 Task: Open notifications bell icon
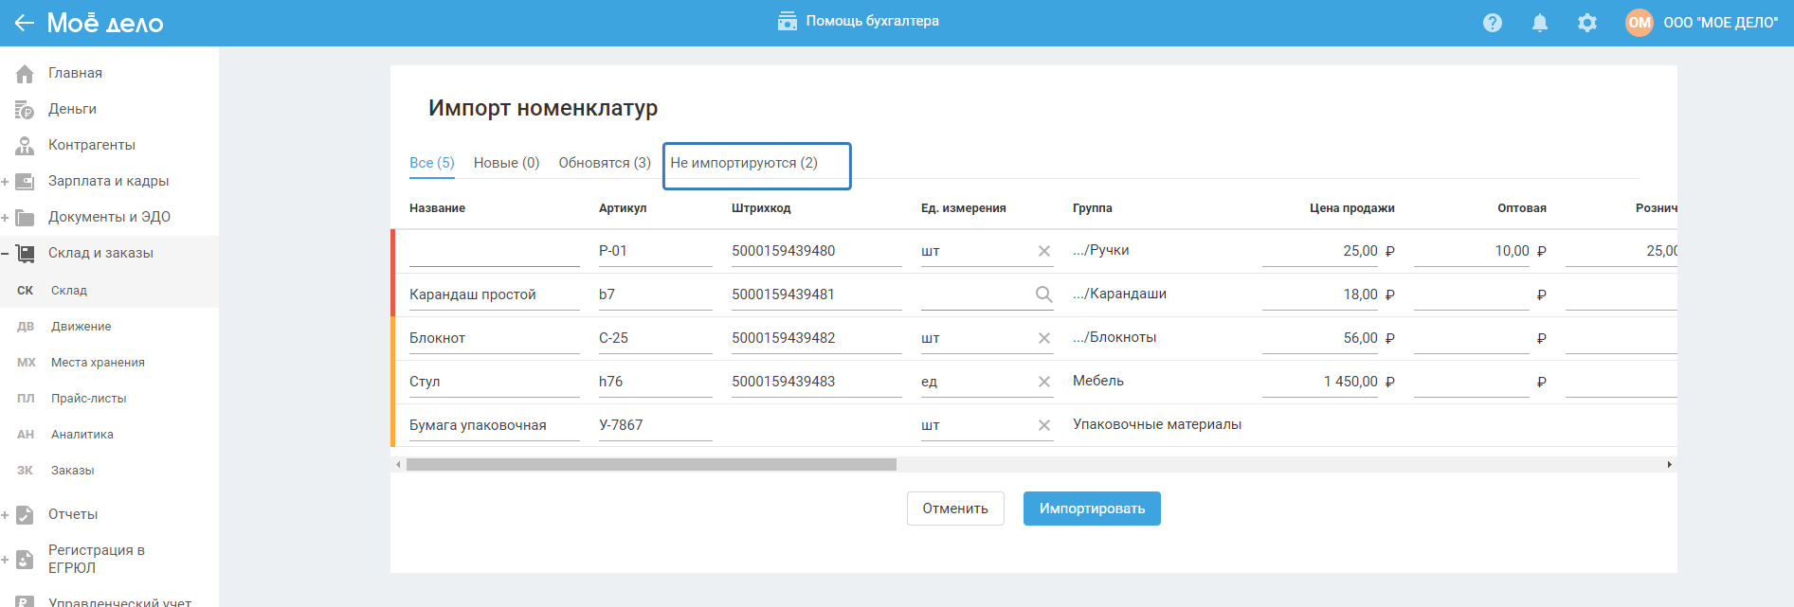click(1540, 23)
